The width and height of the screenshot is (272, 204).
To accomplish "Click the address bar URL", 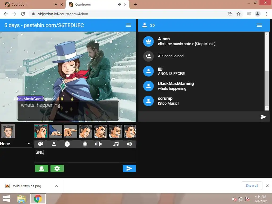I will pos(63,14).
